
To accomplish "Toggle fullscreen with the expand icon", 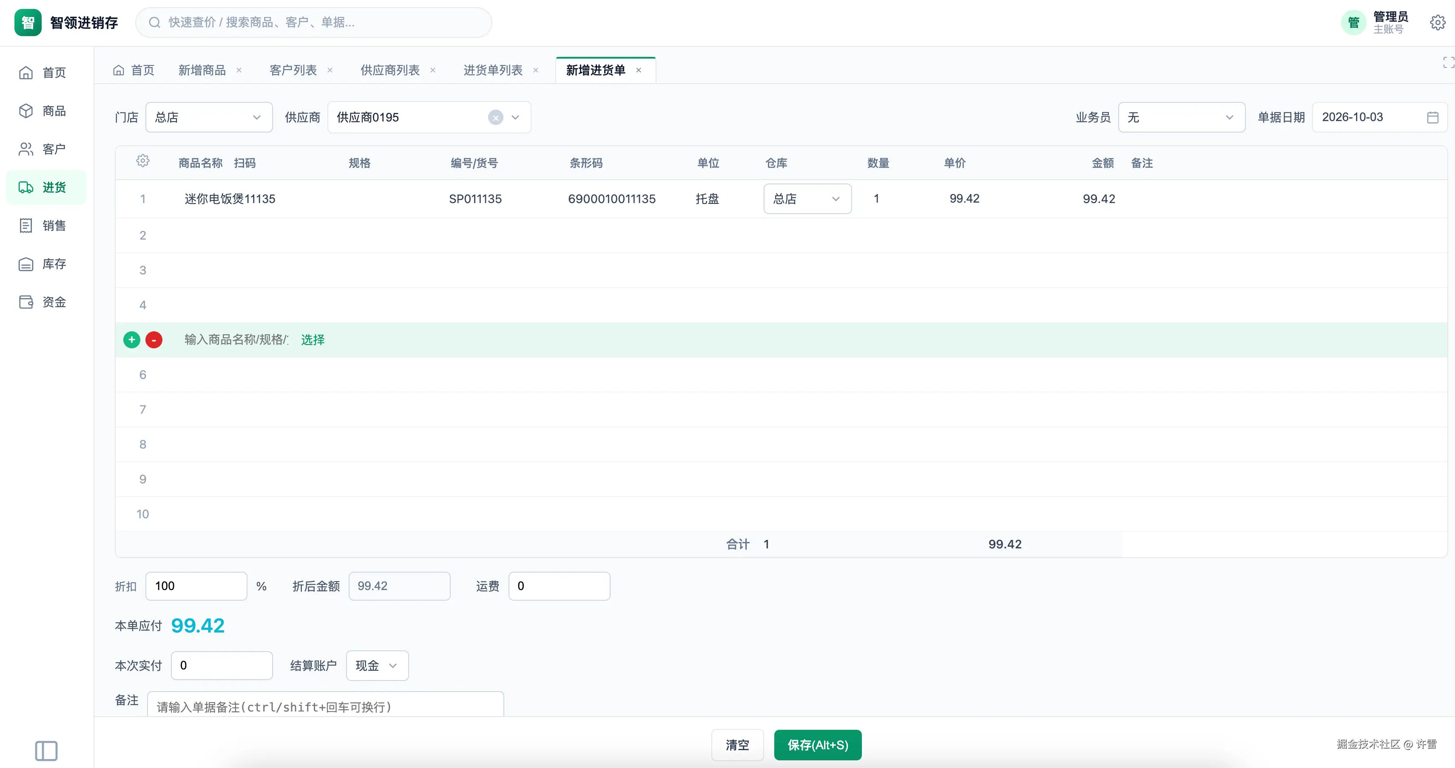I will [1448, 62].
